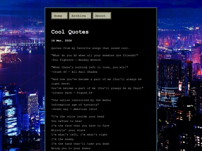Click the line ending 'always be my fear)'
This screenshot has width=202, height=151.
click(x=97, y=88)
